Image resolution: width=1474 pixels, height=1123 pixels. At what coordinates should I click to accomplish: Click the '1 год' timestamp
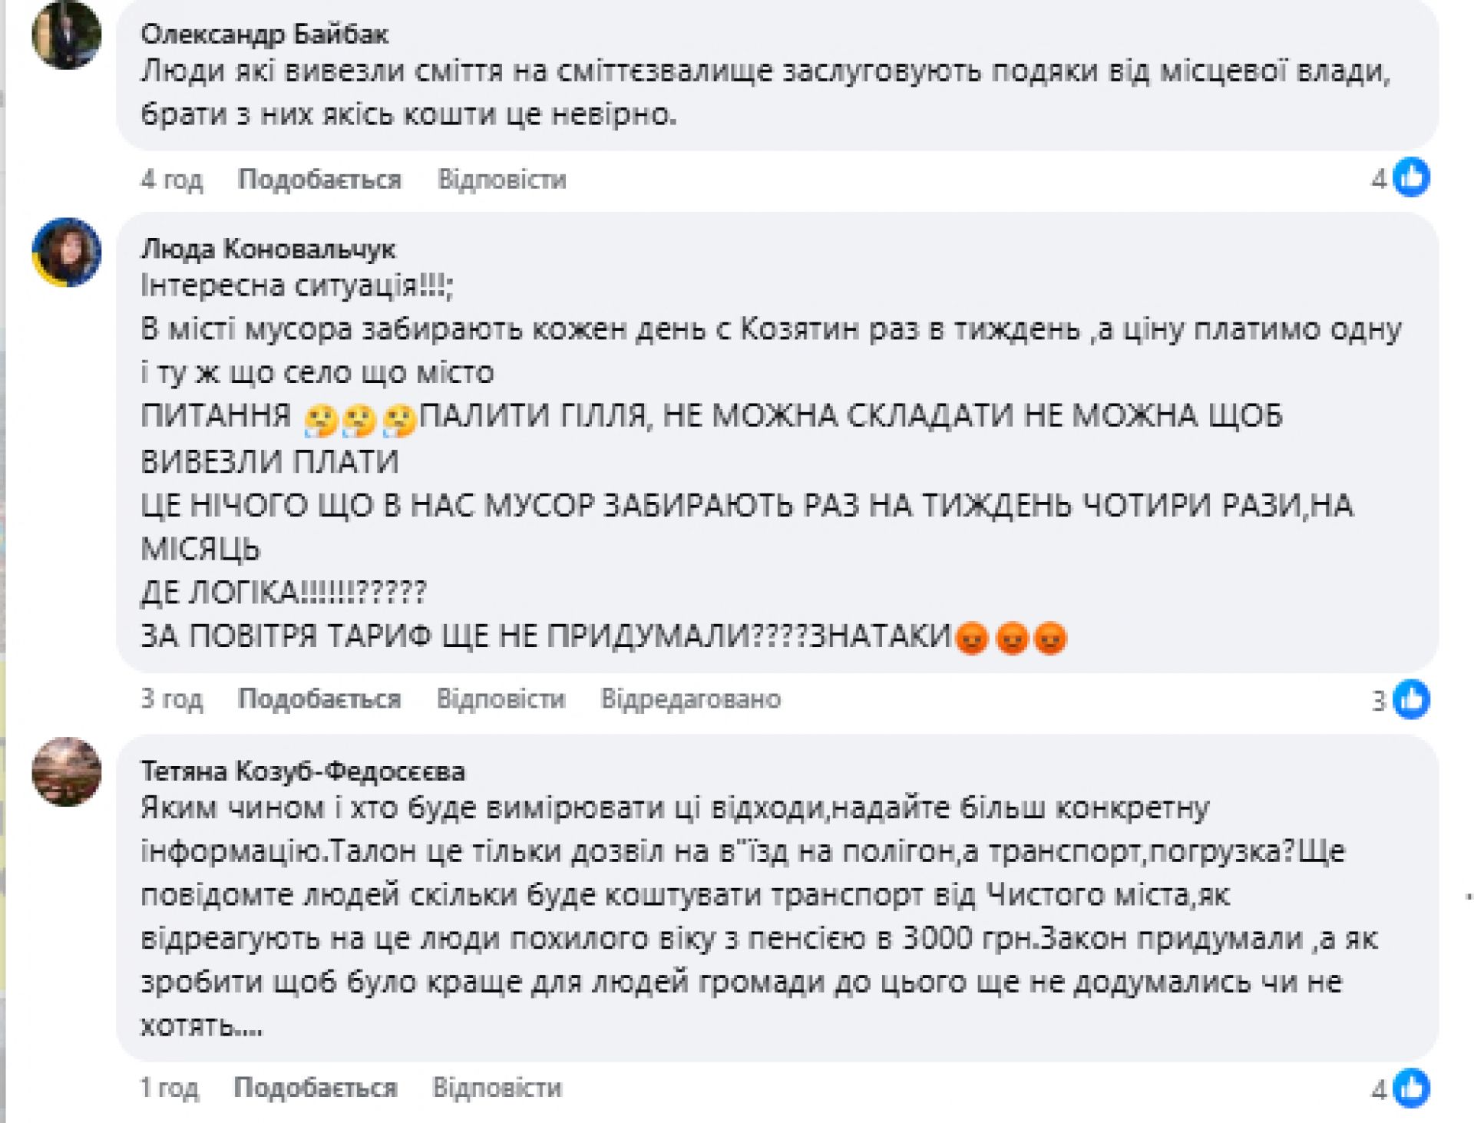pyautogui.click(x=169, y=1088)
